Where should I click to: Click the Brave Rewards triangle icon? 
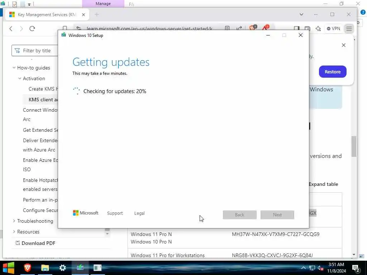point(266,28)
